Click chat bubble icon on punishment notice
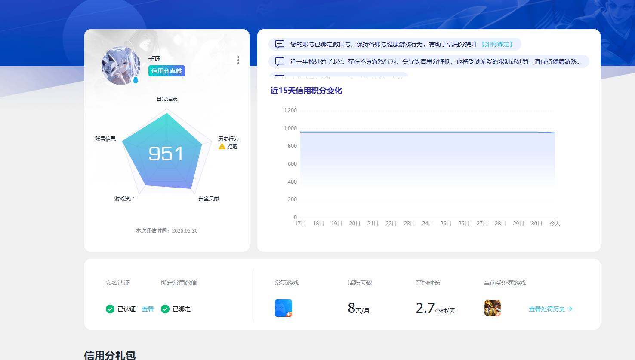 [280, 61]
